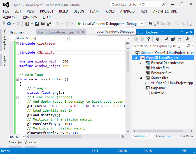
Task: Collapse the #include region in editor
Action: (x=17, y=44)
